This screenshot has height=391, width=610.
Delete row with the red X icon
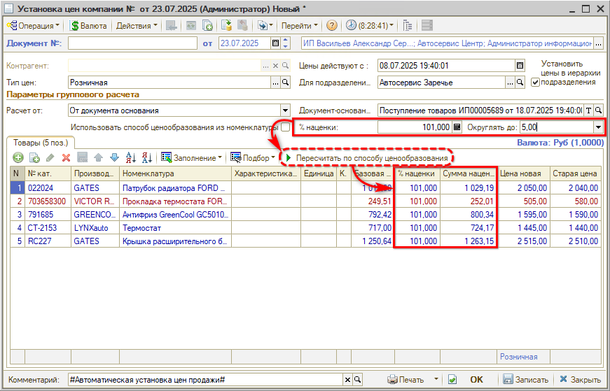(x=66, y=157)
